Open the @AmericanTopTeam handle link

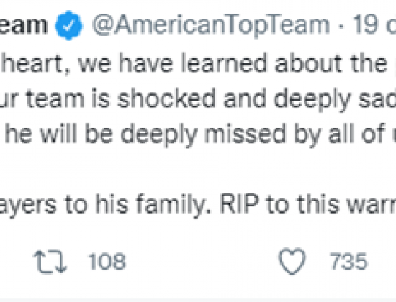(x=211, y=25)
